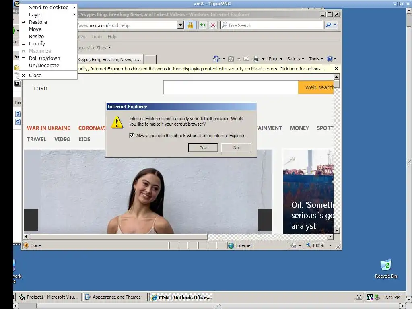Click the previous slide arrow on MSN carousel
The height and width of the screenshot is (309, 412).
tap(31, 220)
